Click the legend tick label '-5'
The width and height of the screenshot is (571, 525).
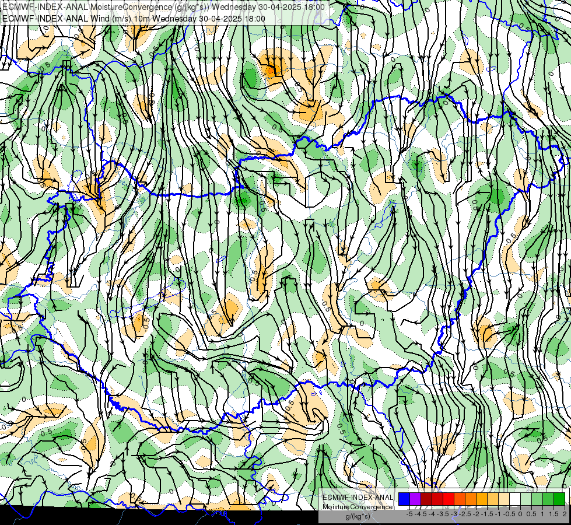[409, 514]
